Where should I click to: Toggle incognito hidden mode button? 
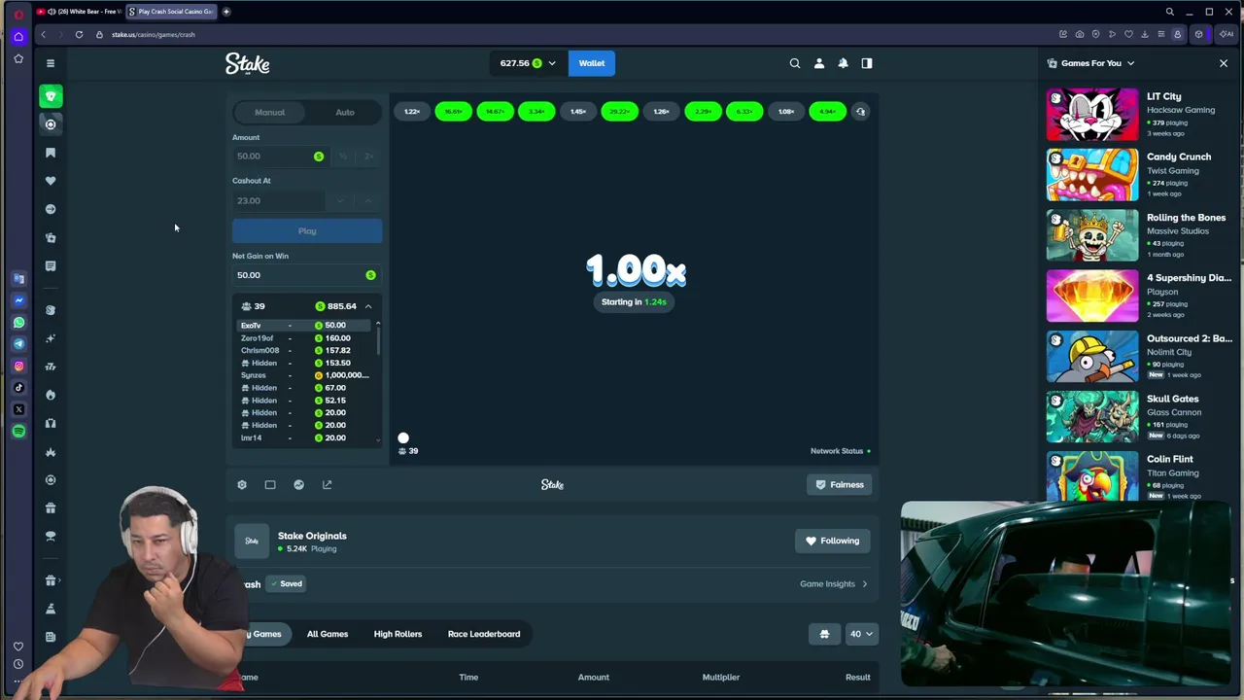(x=824, y=634)
